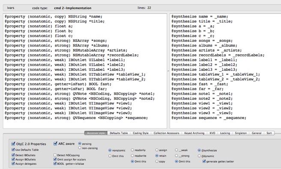Viewport: 281px width, 169px height.
Task: Choose the @synthesize radio button
Action: (x=199, y=150)
